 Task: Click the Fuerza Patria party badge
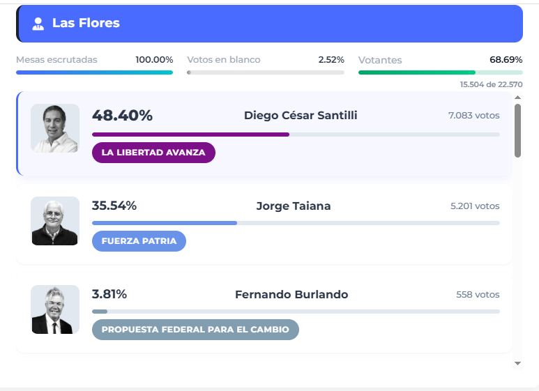[139, 241]
